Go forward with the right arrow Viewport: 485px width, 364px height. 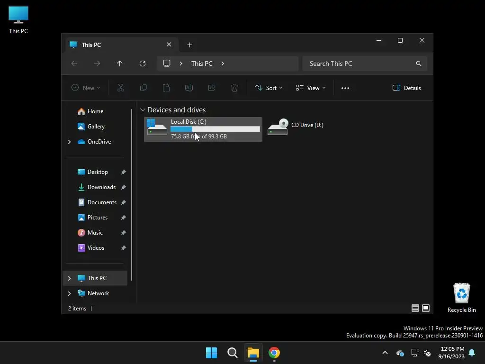tap(97, 64)
